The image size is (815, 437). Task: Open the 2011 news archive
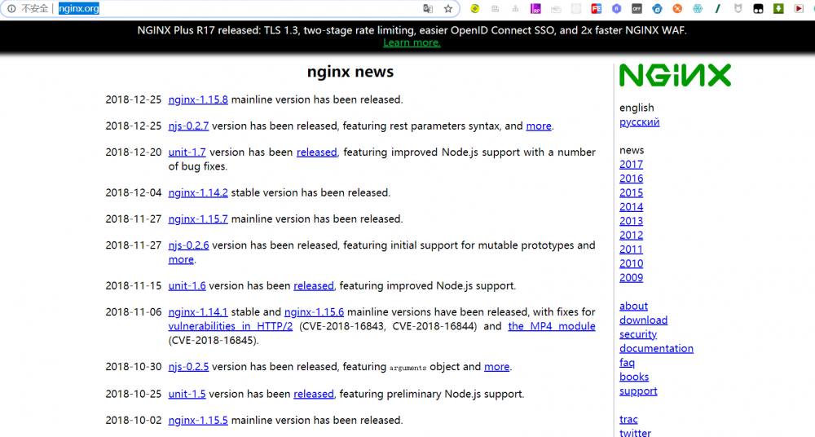(631, 249)
